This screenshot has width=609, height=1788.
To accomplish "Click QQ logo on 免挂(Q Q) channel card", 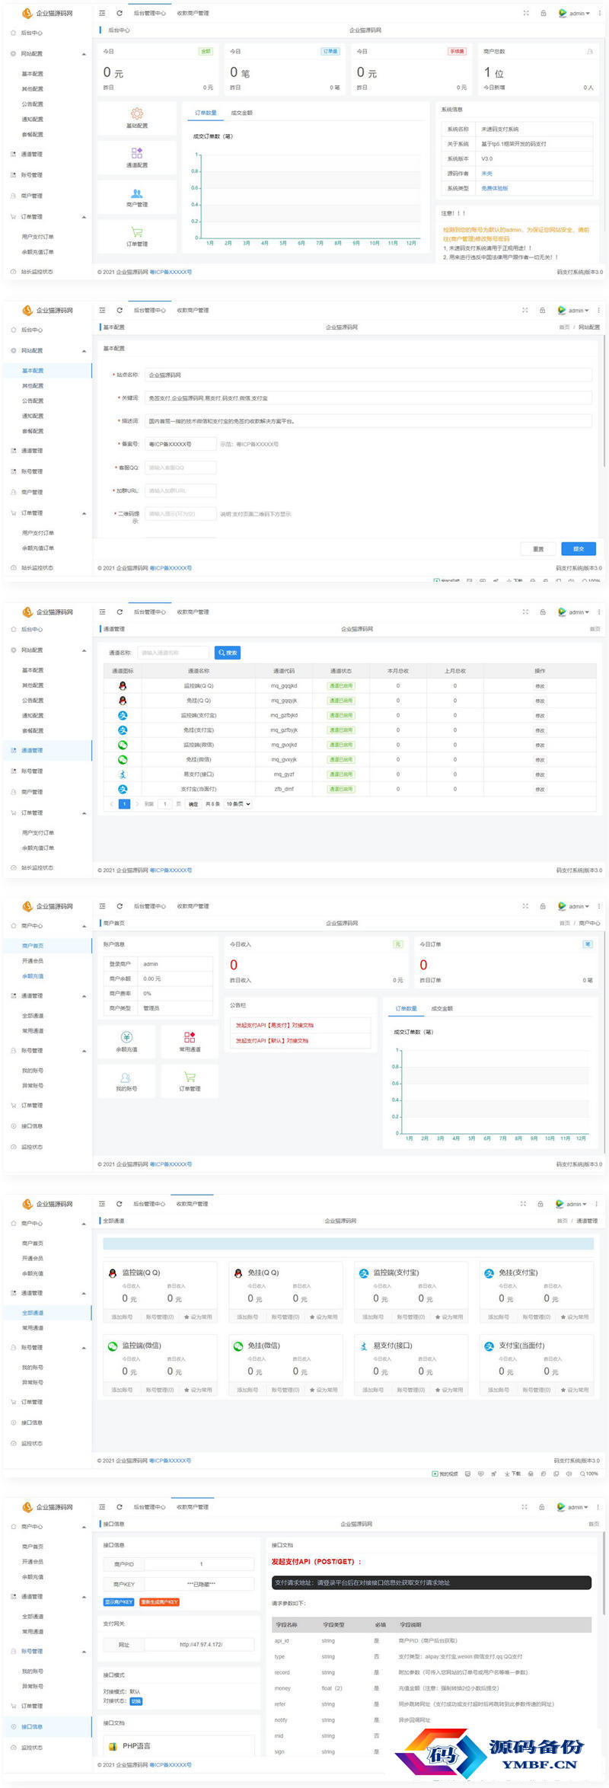I will tap(238, 1272).
